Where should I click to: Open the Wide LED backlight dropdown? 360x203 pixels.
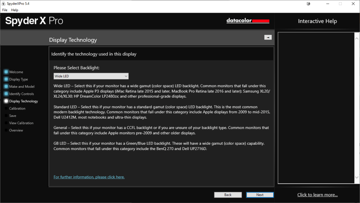coord(91,76)
